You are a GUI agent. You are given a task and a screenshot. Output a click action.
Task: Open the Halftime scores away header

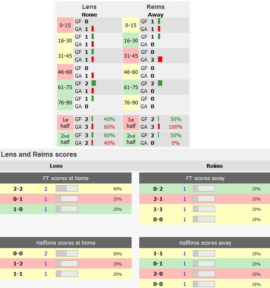click(205, 243)
